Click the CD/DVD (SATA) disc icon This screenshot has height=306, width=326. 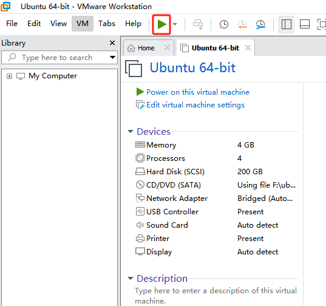click(140, 185)
